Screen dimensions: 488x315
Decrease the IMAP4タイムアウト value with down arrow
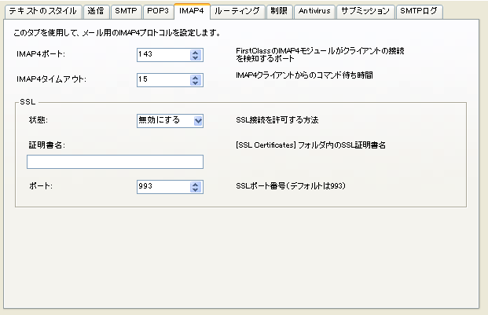pos(196,82)
